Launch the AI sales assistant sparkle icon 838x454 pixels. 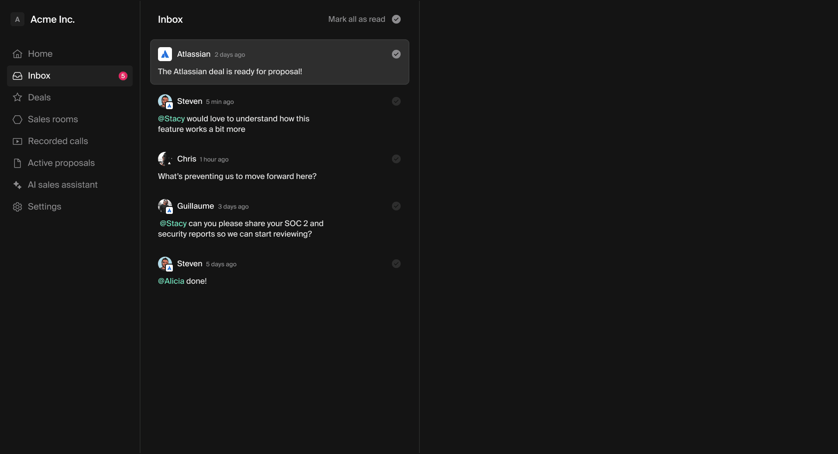pos(17,185)
